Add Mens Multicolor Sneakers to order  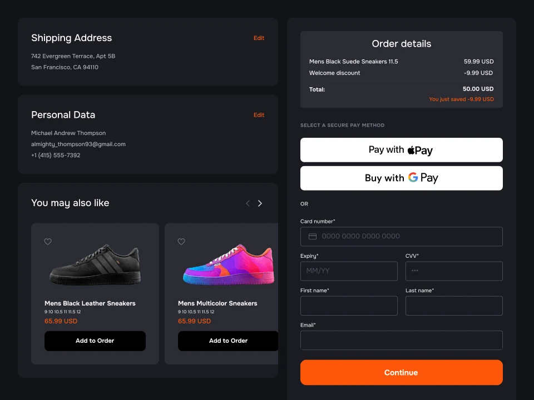coord(228,341)
